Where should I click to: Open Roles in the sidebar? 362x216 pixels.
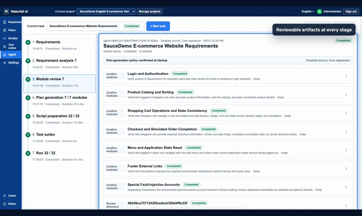click(x=11, y=204)
